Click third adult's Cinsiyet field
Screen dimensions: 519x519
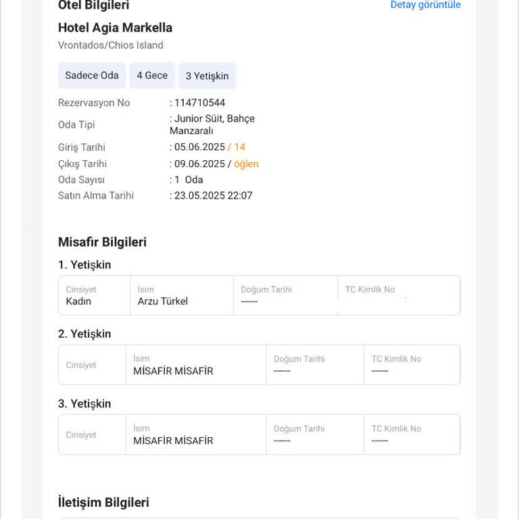pos(92,435)
